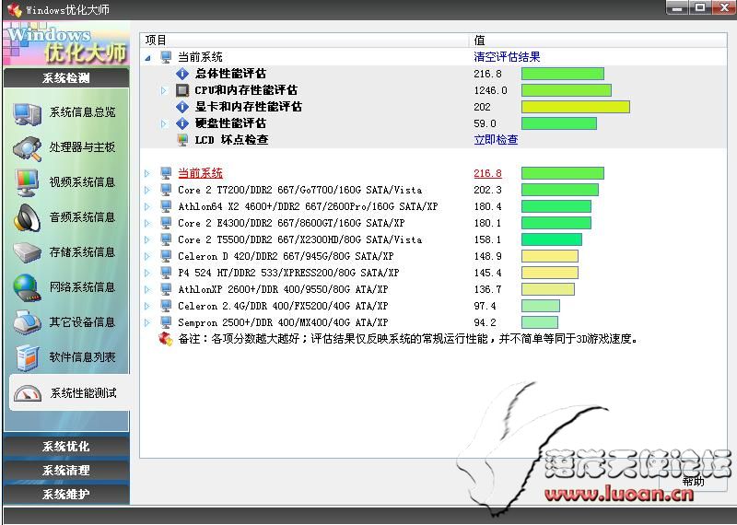Switch to the 系统优化 section

coord(66,446)
